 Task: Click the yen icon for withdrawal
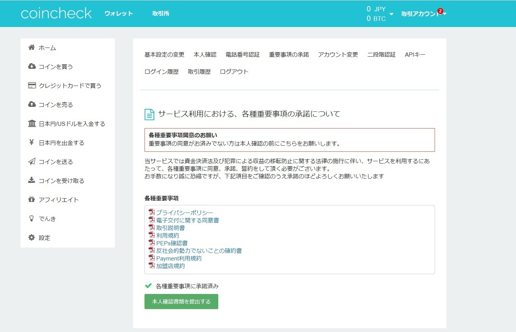pyautogui.click(x=32, y=143)
